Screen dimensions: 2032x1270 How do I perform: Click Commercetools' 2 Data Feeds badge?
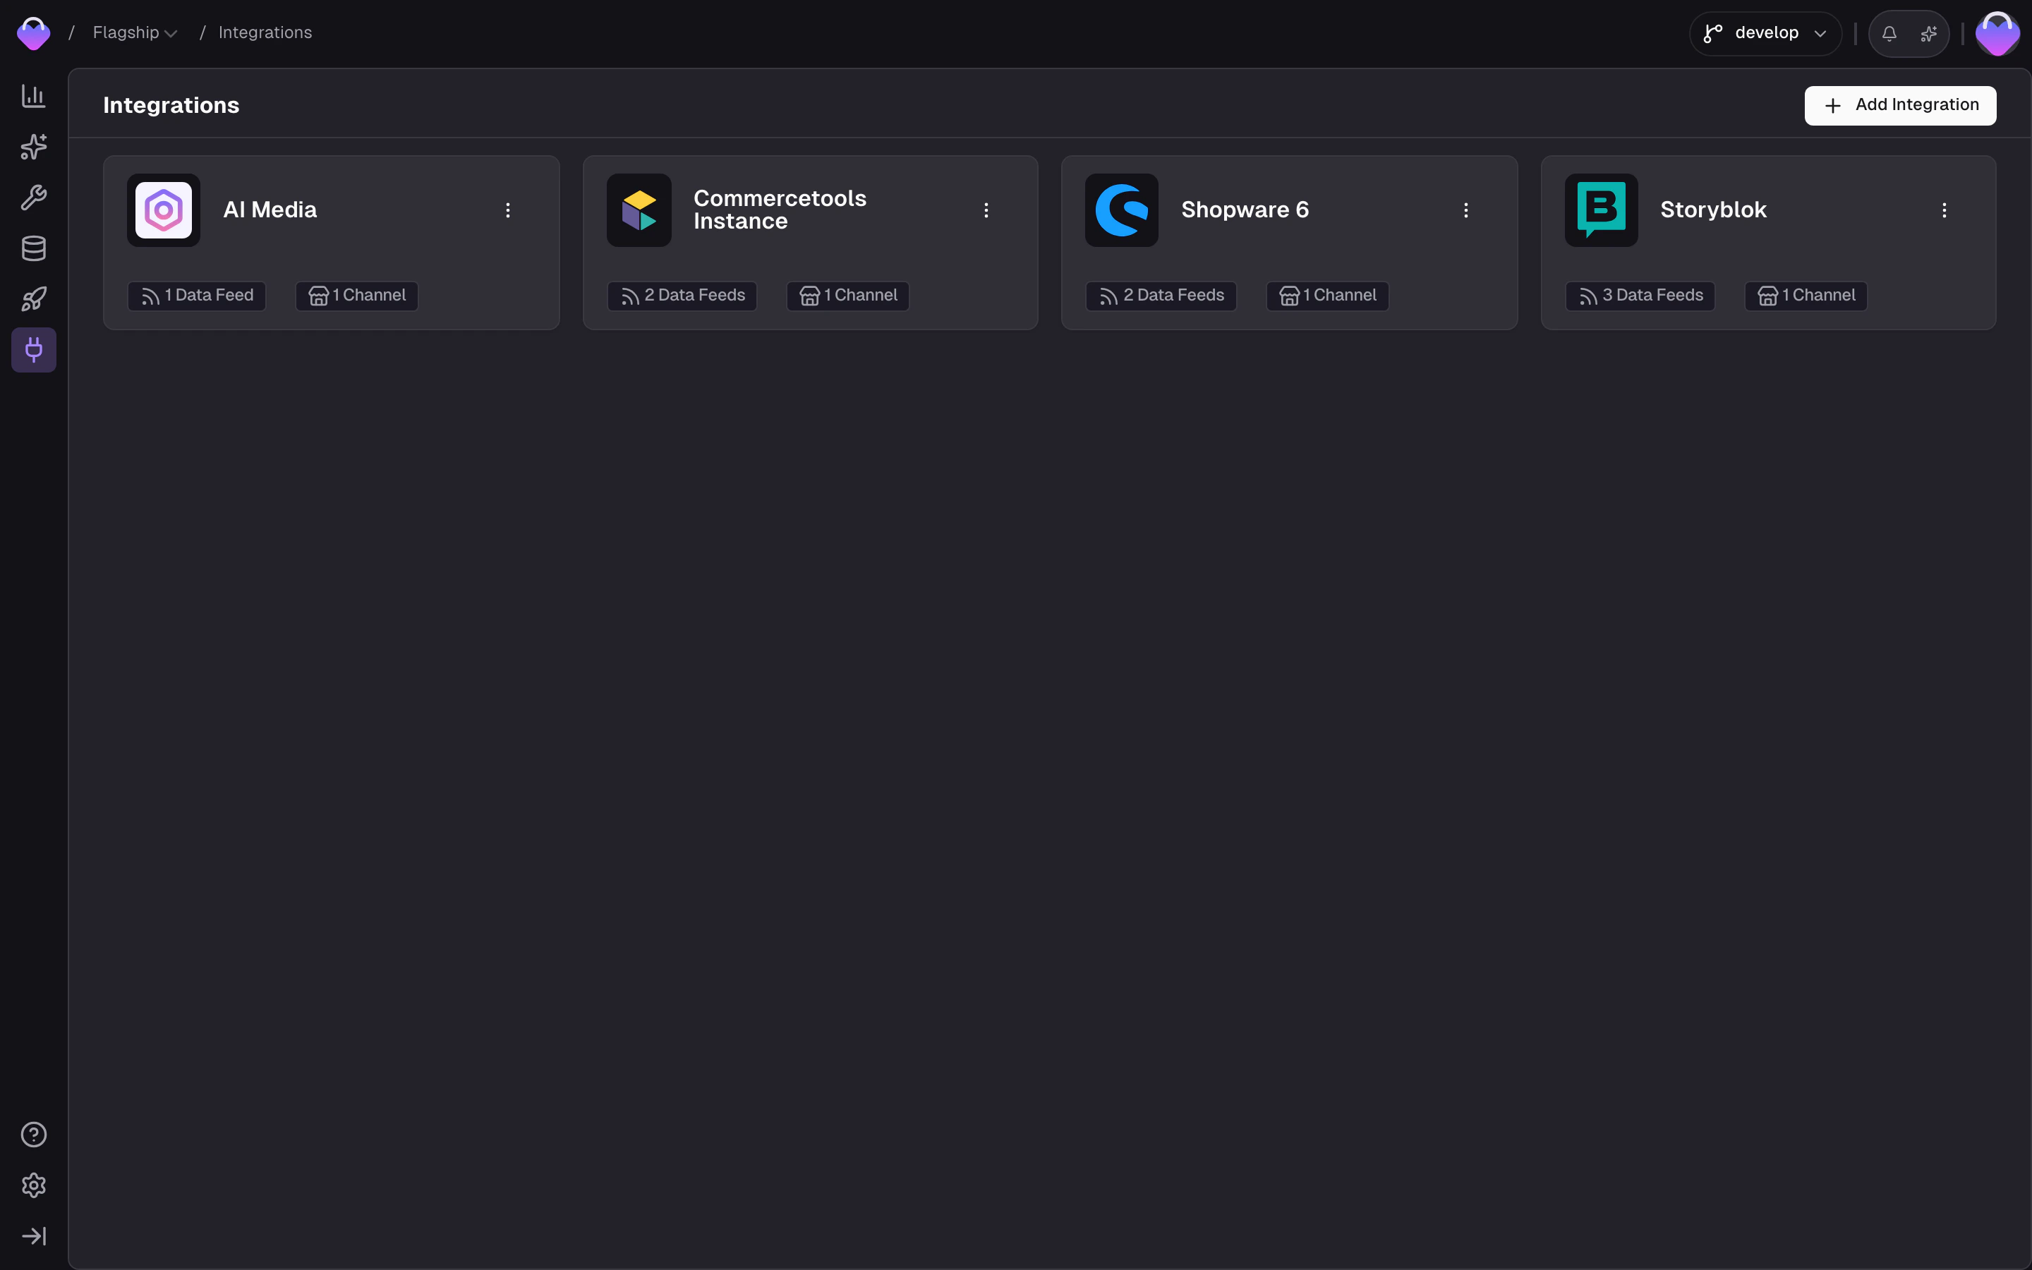(682, 296)
